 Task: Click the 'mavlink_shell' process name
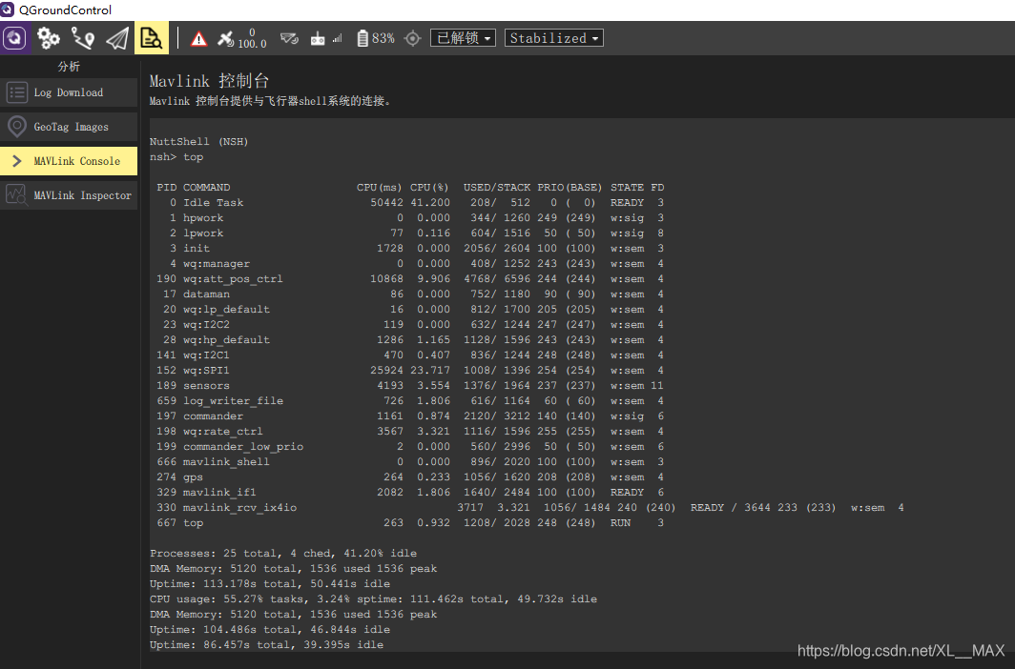(x=226, y=462)
